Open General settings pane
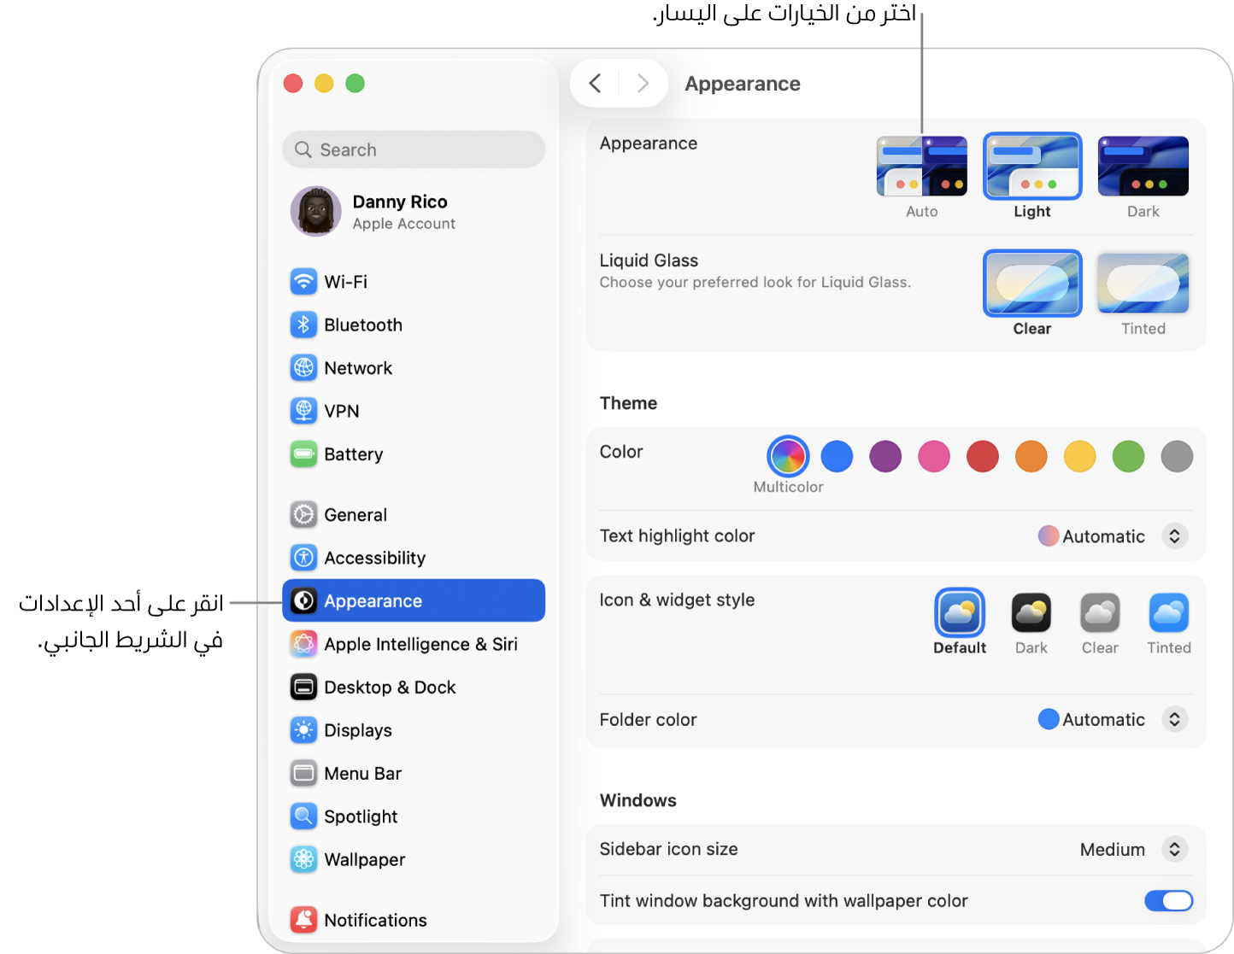The width and height of the screenshot is (1234, 954). click(x=414, y=514)
